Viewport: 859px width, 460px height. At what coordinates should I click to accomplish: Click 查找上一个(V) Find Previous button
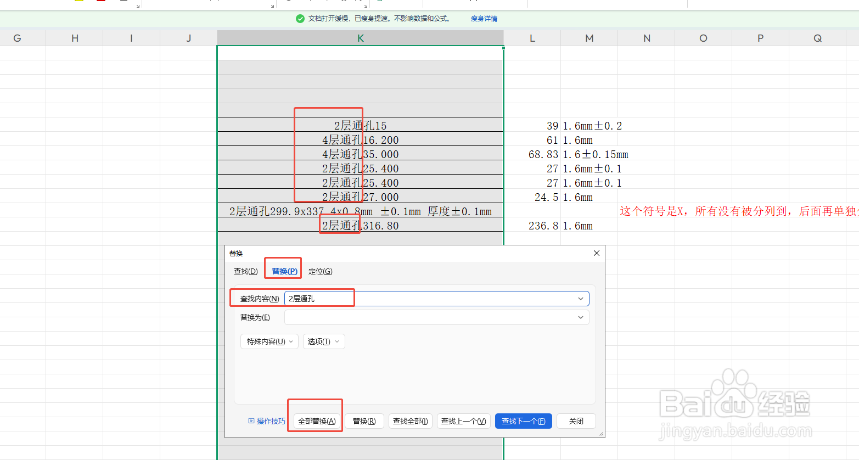[x=464, y=421]
